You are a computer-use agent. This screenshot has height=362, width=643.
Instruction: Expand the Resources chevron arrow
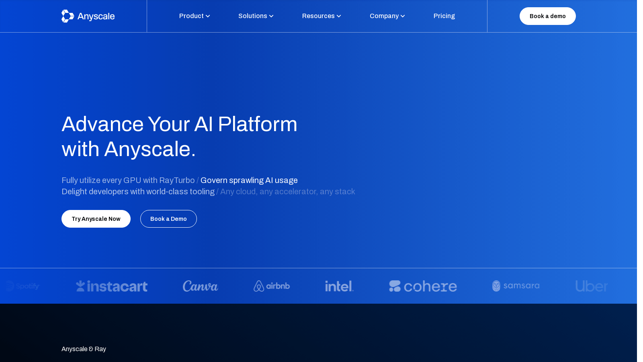339,16
